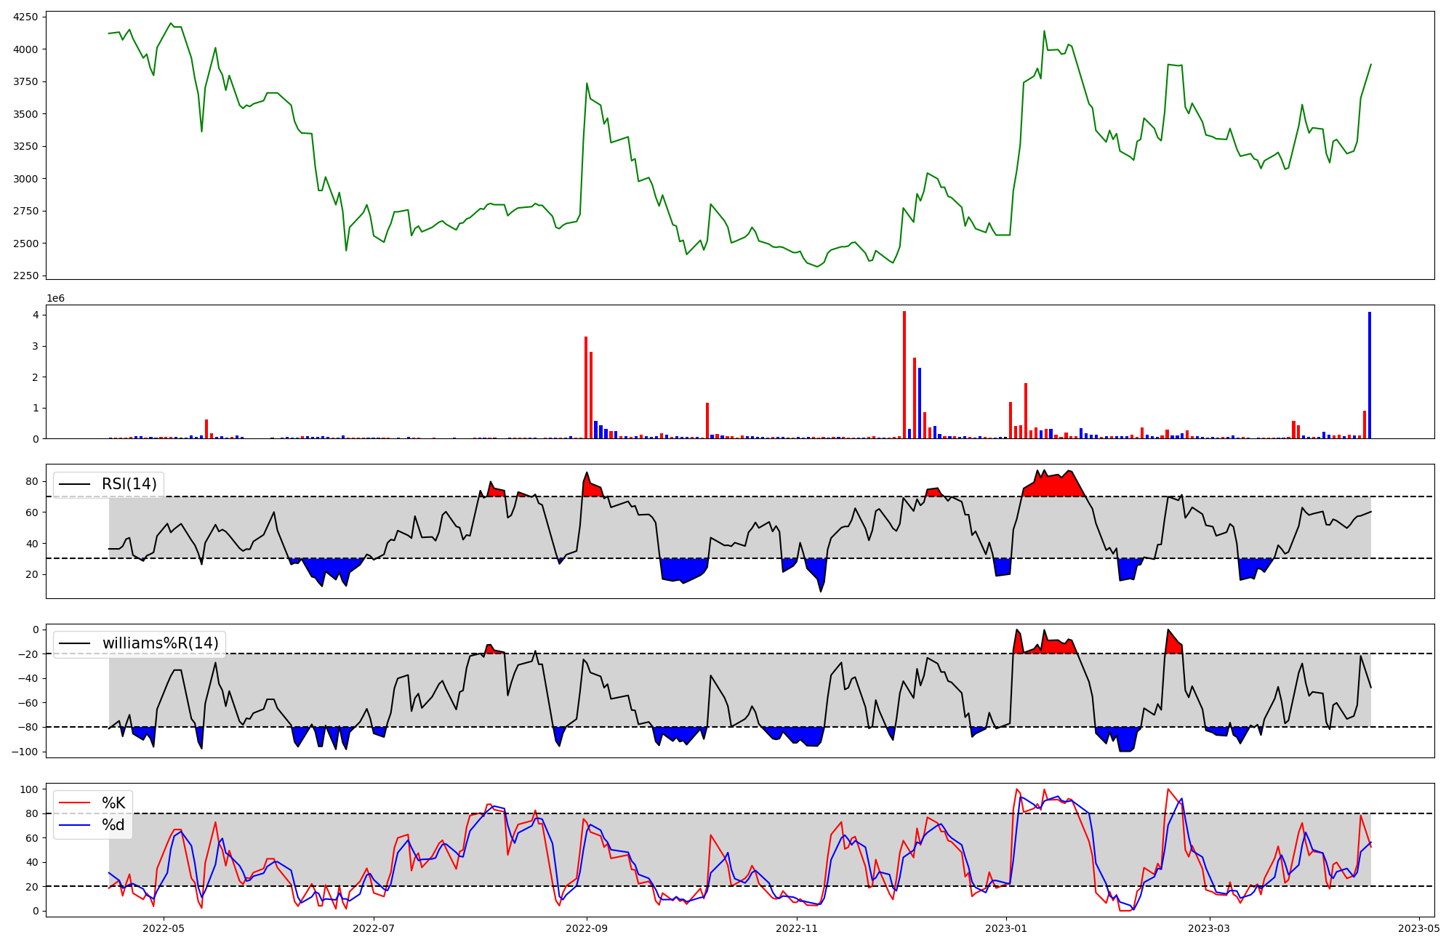This screenshot has width=1454, height=945.
Task: Click the 2023-03 date tick label
Action: click(x=1209, y=928)
